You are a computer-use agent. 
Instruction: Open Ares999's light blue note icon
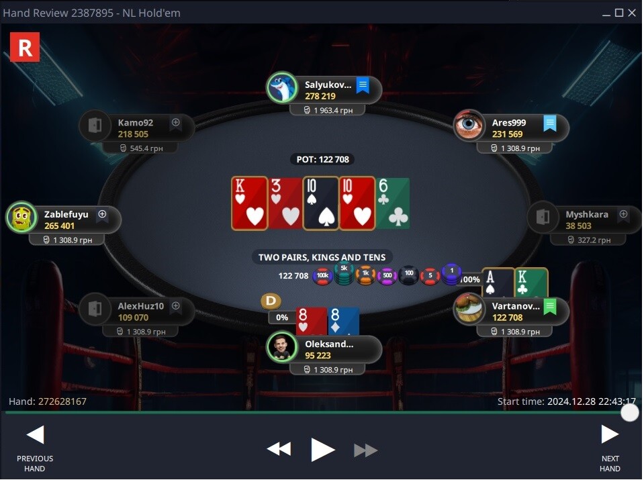coord(549,123)
